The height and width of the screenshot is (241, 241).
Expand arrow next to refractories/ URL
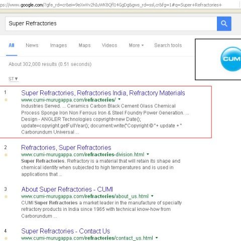[119, 99]
